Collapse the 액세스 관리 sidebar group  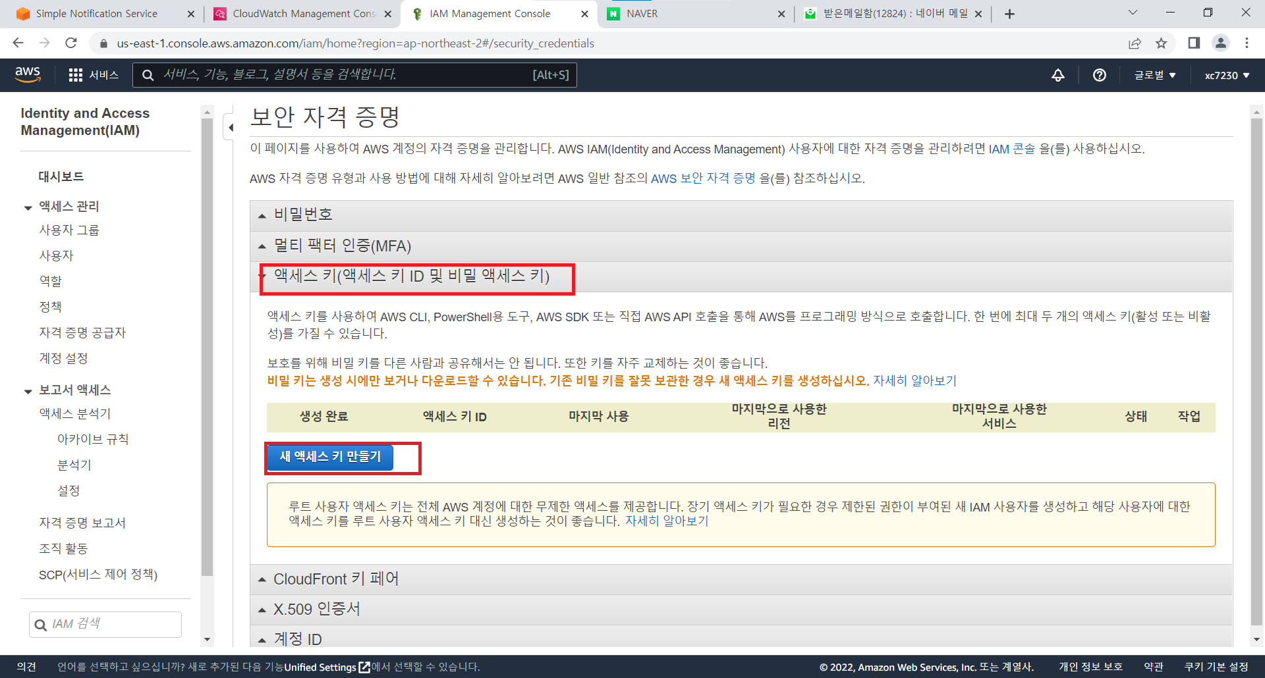click(x=28, y=207)
